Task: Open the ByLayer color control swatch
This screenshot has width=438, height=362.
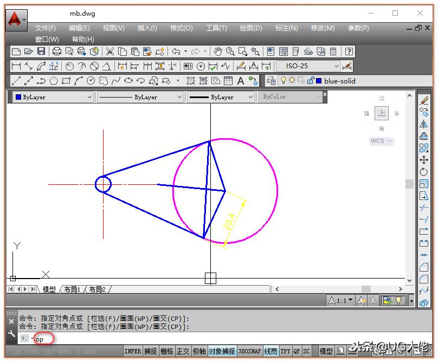Action: (53, 97)
